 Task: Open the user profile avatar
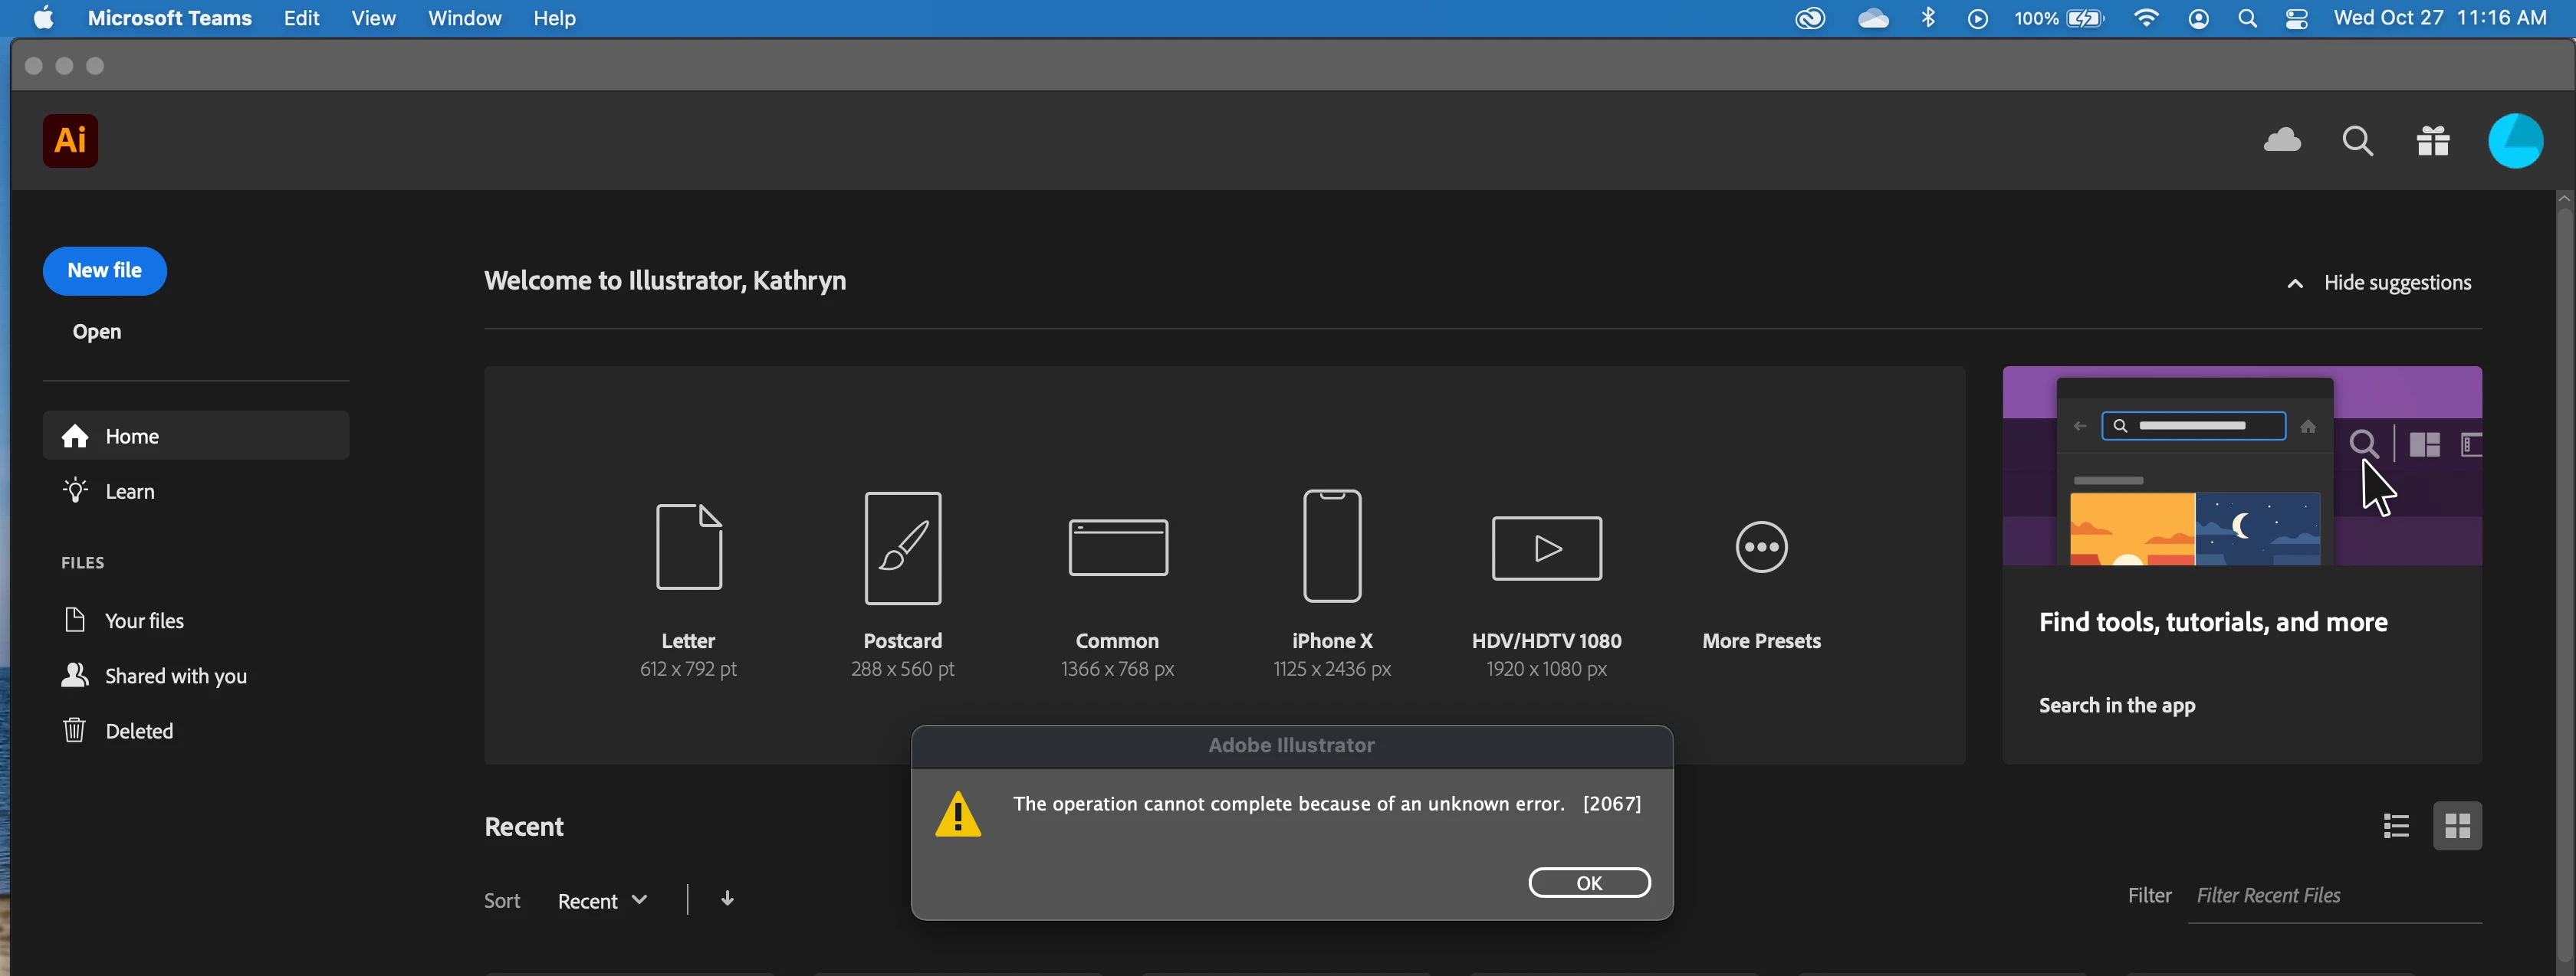[x=2515, y=141]
